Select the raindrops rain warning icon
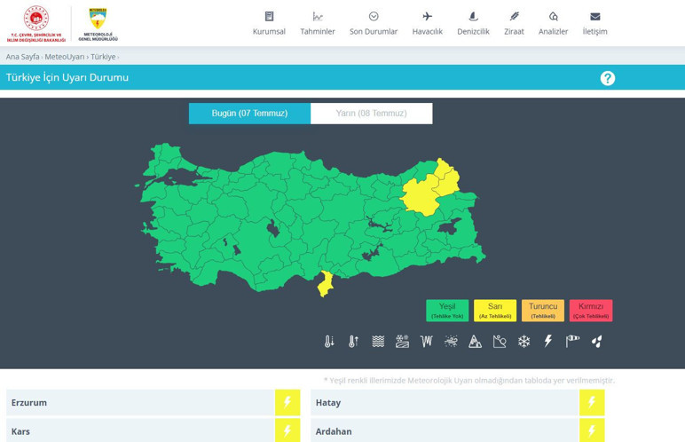Viewport: 685px width, 442px height. 597,341
